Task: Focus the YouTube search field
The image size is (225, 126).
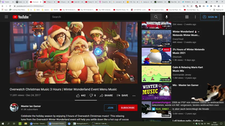Action: [x=100, y=17]
